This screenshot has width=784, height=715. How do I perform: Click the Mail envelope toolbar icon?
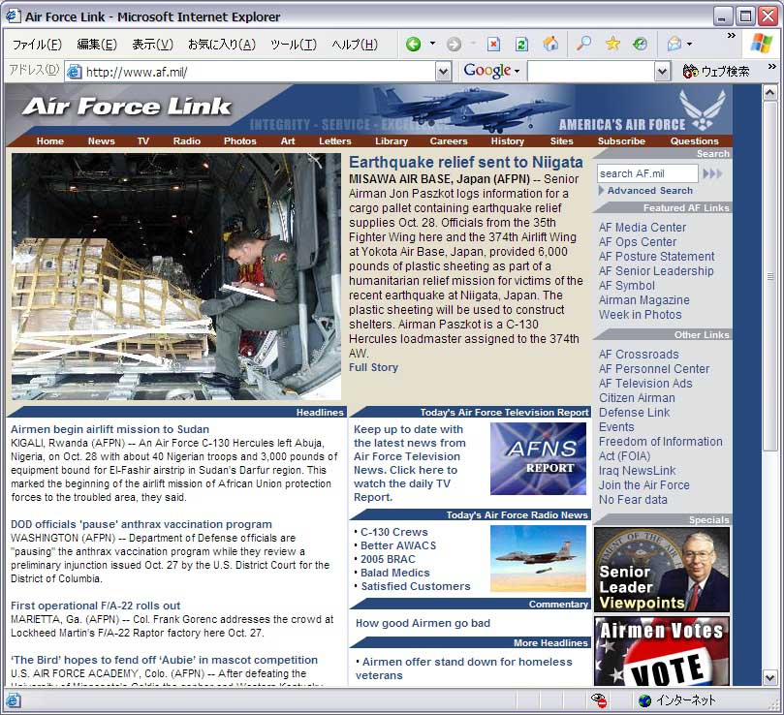pyautogui.click(x=674, y=44)
